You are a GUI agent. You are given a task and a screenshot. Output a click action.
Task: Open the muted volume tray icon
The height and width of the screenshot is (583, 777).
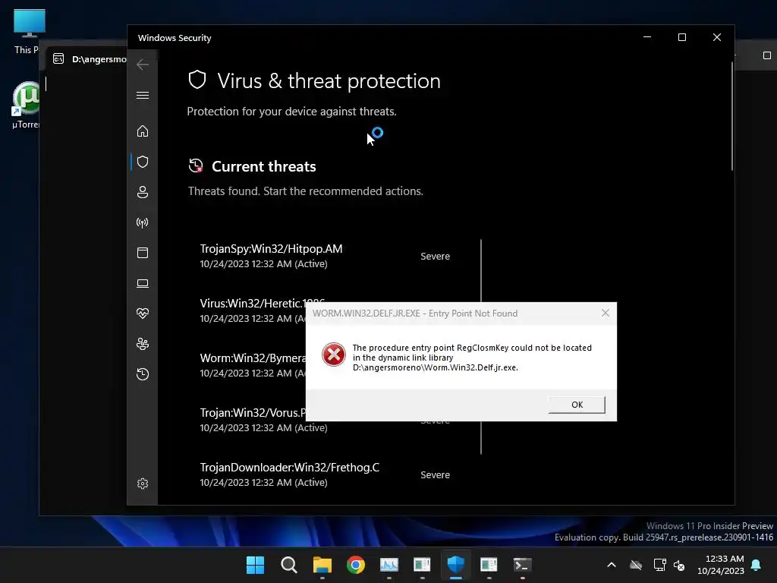(x=679, y=565)
